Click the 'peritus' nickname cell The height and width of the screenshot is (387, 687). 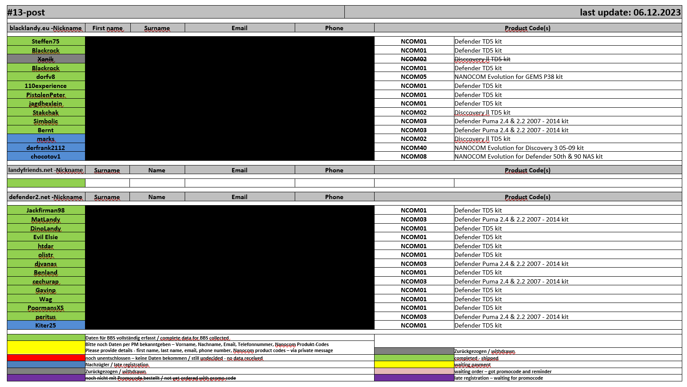click(46, 317)
